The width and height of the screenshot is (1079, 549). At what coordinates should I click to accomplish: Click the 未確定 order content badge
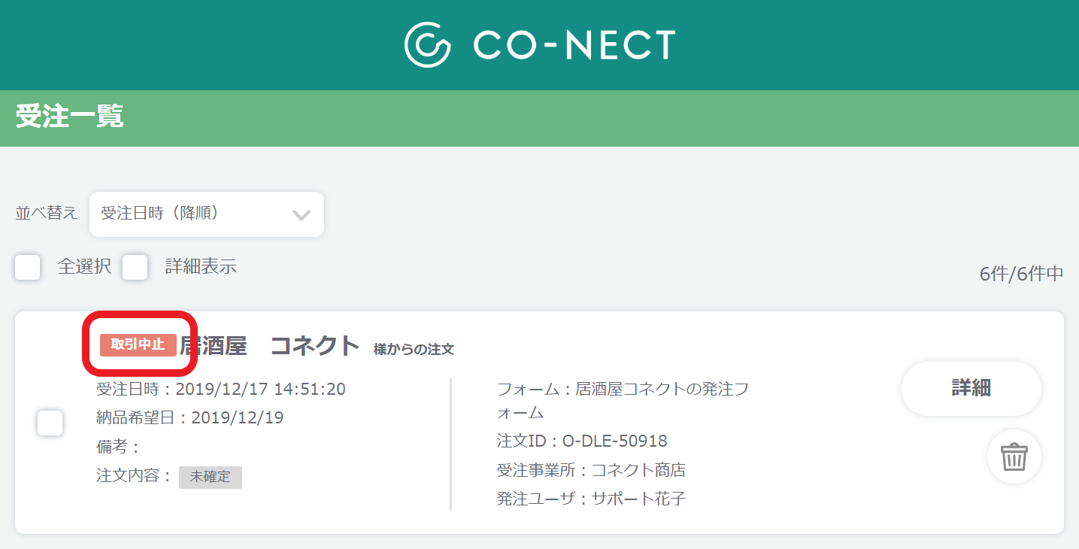coord(211,477)
